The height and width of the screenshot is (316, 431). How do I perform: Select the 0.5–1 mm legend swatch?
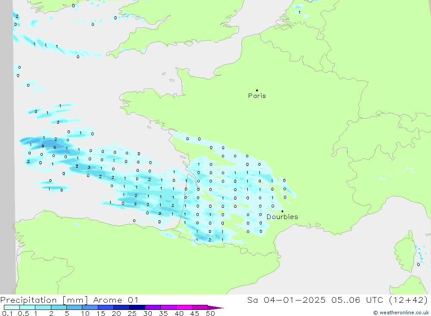coord(28,307)
